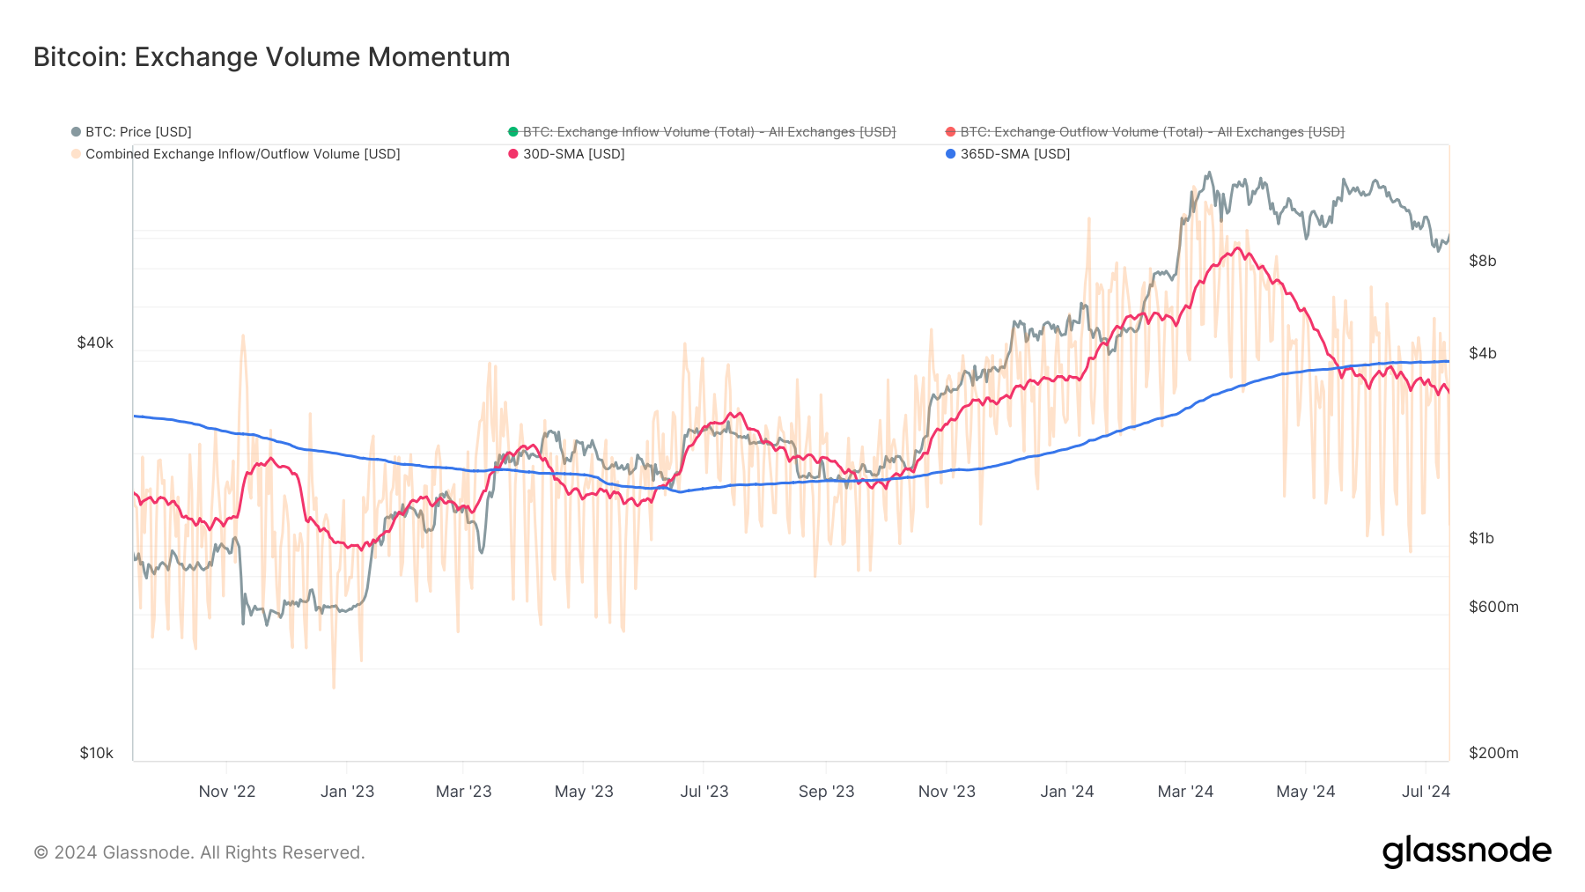This screenshot has height=892, width=1585.
Task: Click the $8b right axis label
Action: click(1483, 261)
